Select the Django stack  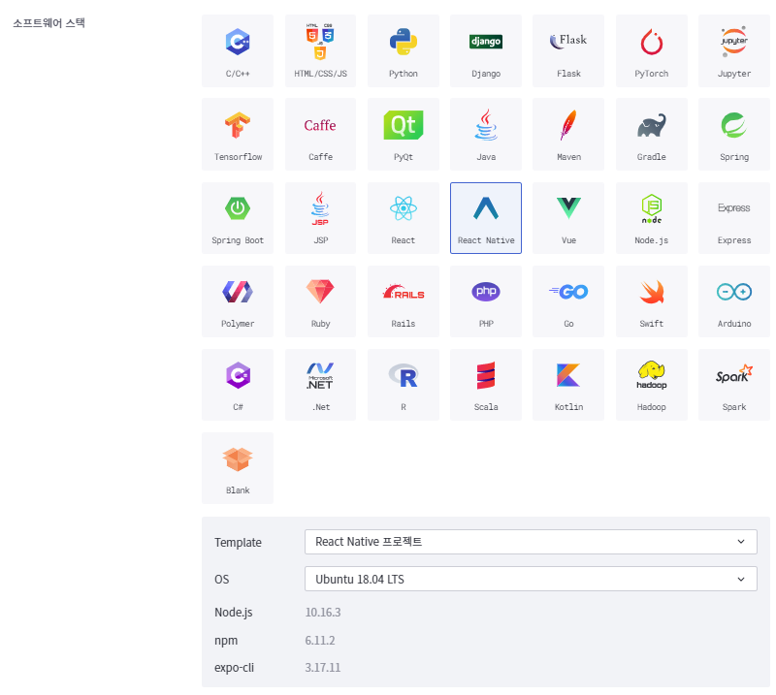(x=486, y=51)
